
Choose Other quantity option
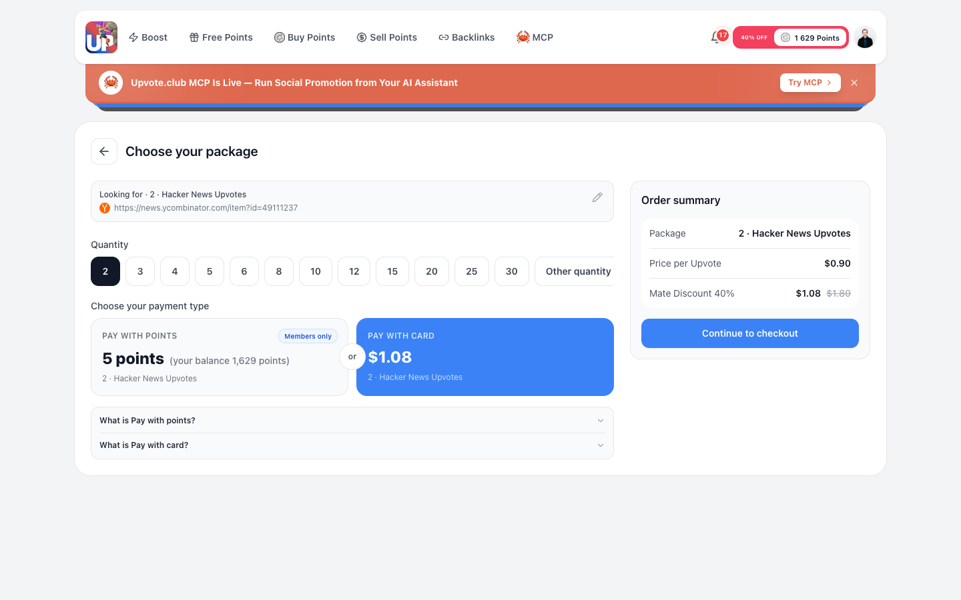575,271
